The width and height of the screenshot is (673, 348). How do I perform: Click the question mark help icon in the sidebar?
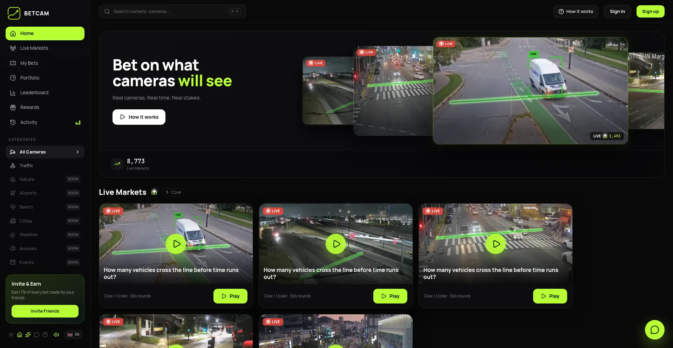point(45,335)
